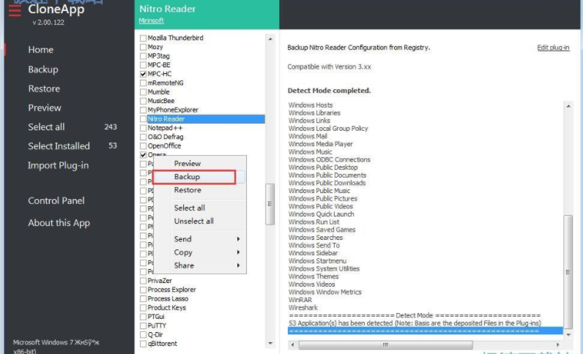Open the Restore page in sidebar
The image size is (583, 354).
point(44,88)
